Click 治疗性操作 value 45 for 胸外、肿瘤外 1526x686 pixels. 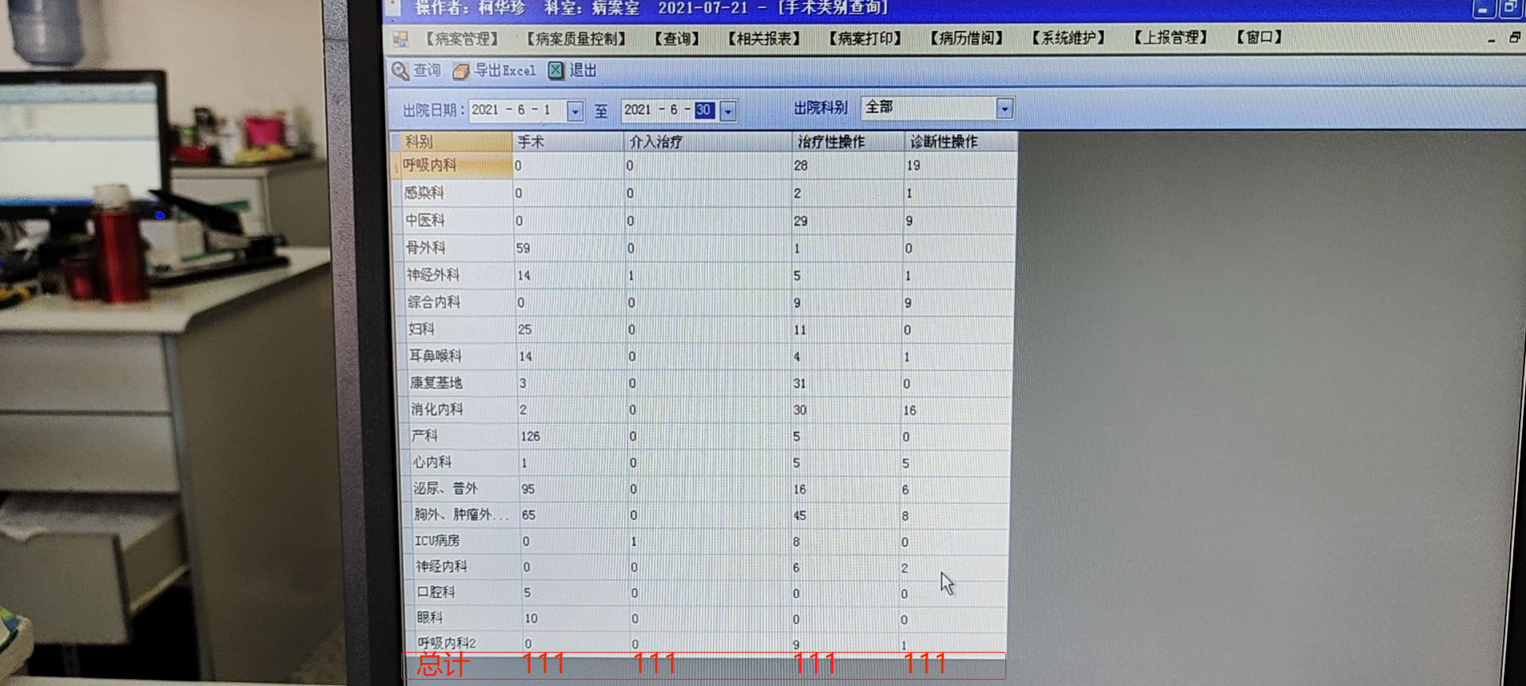pyautogui.click(x=800, y=516)
